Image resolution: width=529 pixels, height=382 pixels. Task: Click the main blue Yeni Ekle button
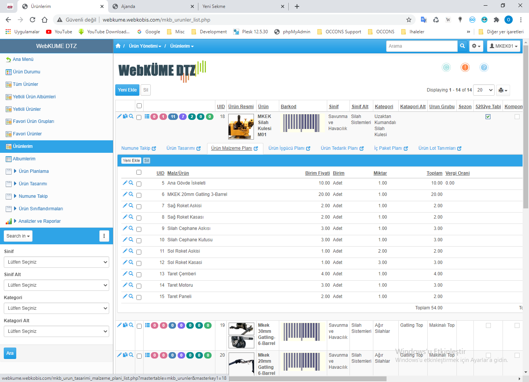pos(127,90)
